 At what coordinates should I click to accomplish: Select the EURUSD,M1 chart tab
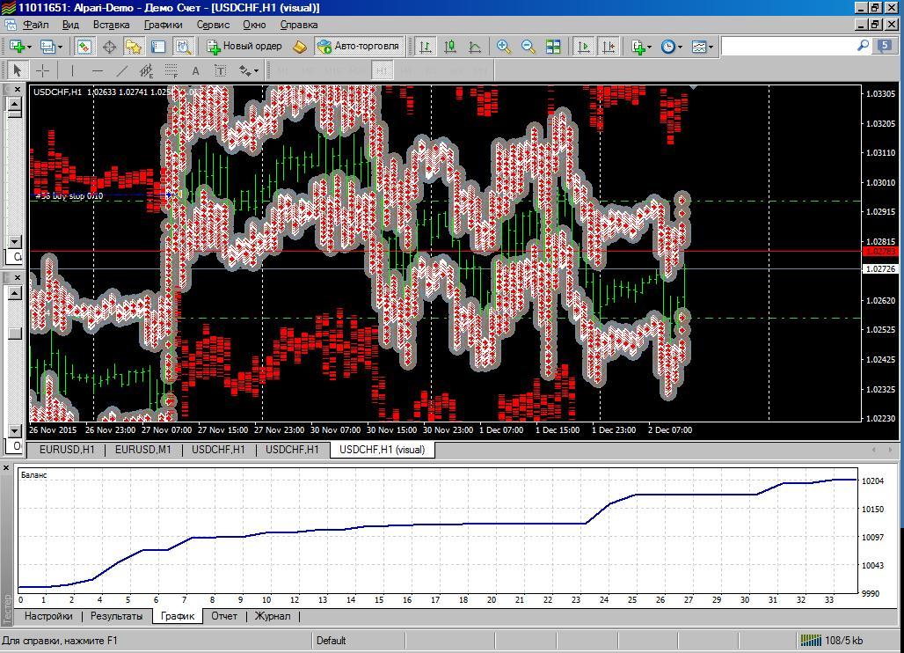click(x=143, y=450)
